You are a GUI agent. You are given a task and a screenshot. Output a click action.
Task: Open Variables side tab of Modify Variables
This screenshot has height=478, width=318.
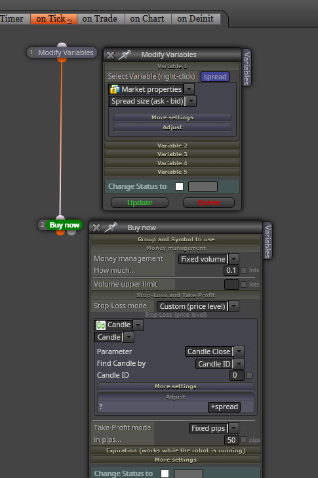(247, 68)
